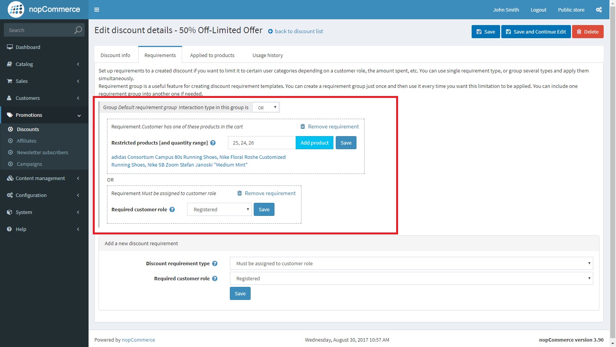Screen dimensions: 616x347
Task: Switch to the Discount info tab
Action: tap(115, 55)
